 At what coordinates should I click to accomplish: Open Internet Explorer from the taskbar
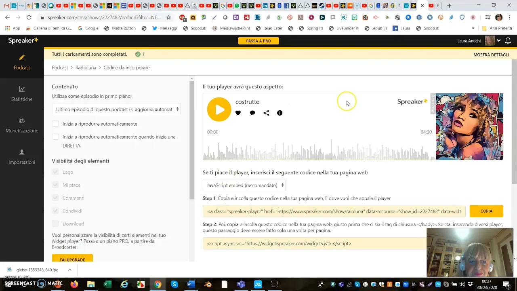coord(124,284)
